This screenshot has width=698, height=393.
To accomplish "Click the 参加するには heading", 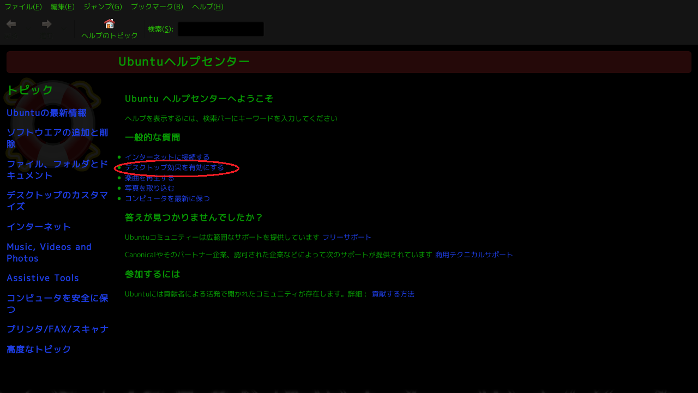I will pyautogui.click(x=152, y=274).
